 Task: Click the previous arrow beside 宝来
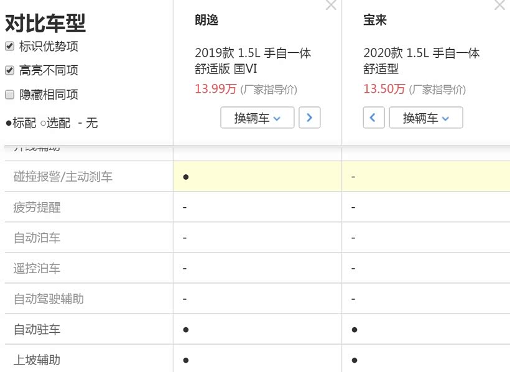tap(373, 118)
